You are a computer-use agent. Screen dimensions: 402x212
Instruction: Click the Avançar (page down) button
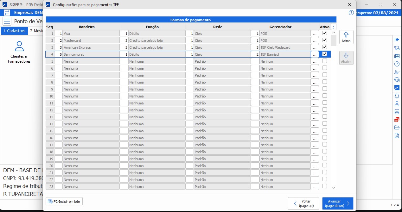click(x=337, y=203)
